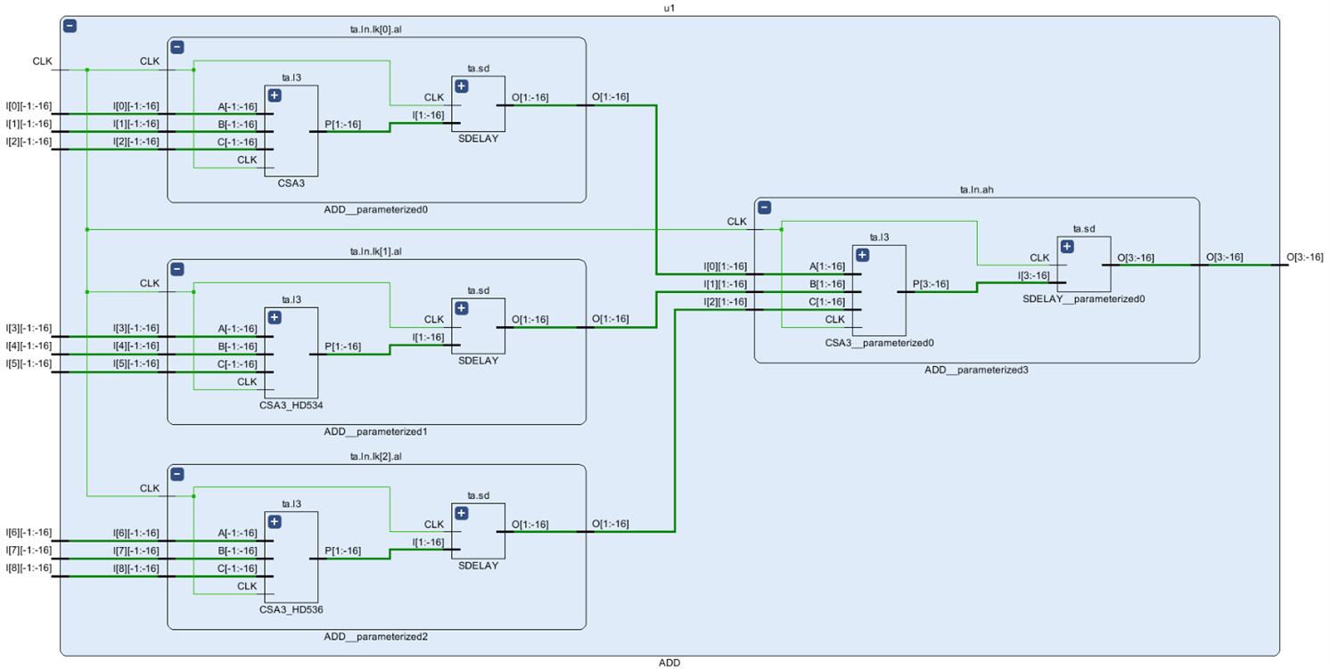Click the CSA3_HD536 module name
The height and width of the screenshot is (669, 1330).
coord(291,610)
